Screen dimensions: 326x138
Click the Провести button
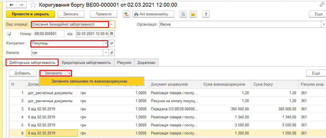point(104,14)
